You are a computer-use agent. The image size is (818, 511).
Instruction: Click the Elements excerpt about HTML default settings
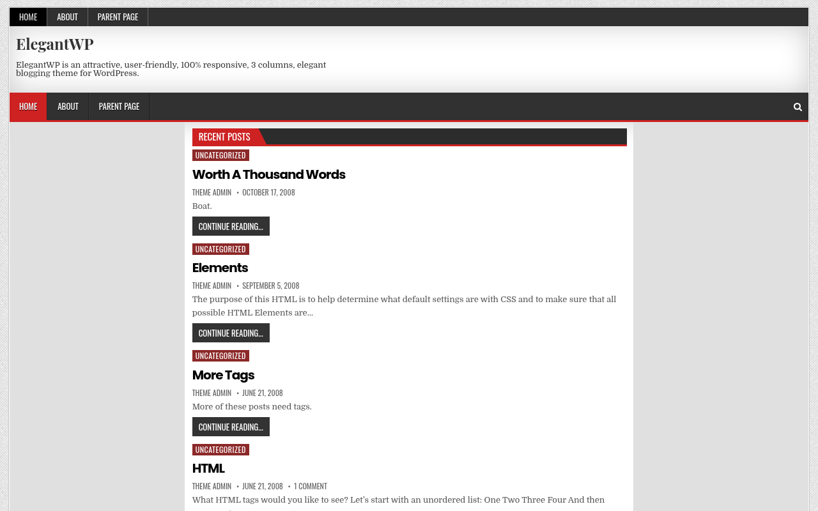[x=405, y=306]
